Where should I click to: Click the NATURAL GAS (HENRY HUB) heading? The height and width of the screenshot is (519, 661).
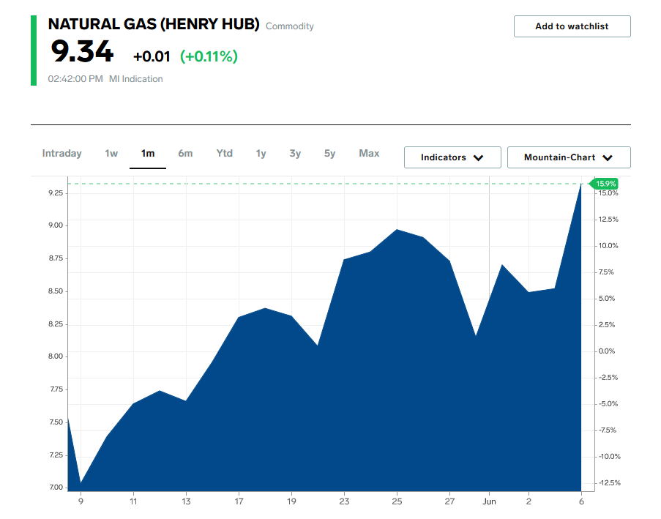154,24
